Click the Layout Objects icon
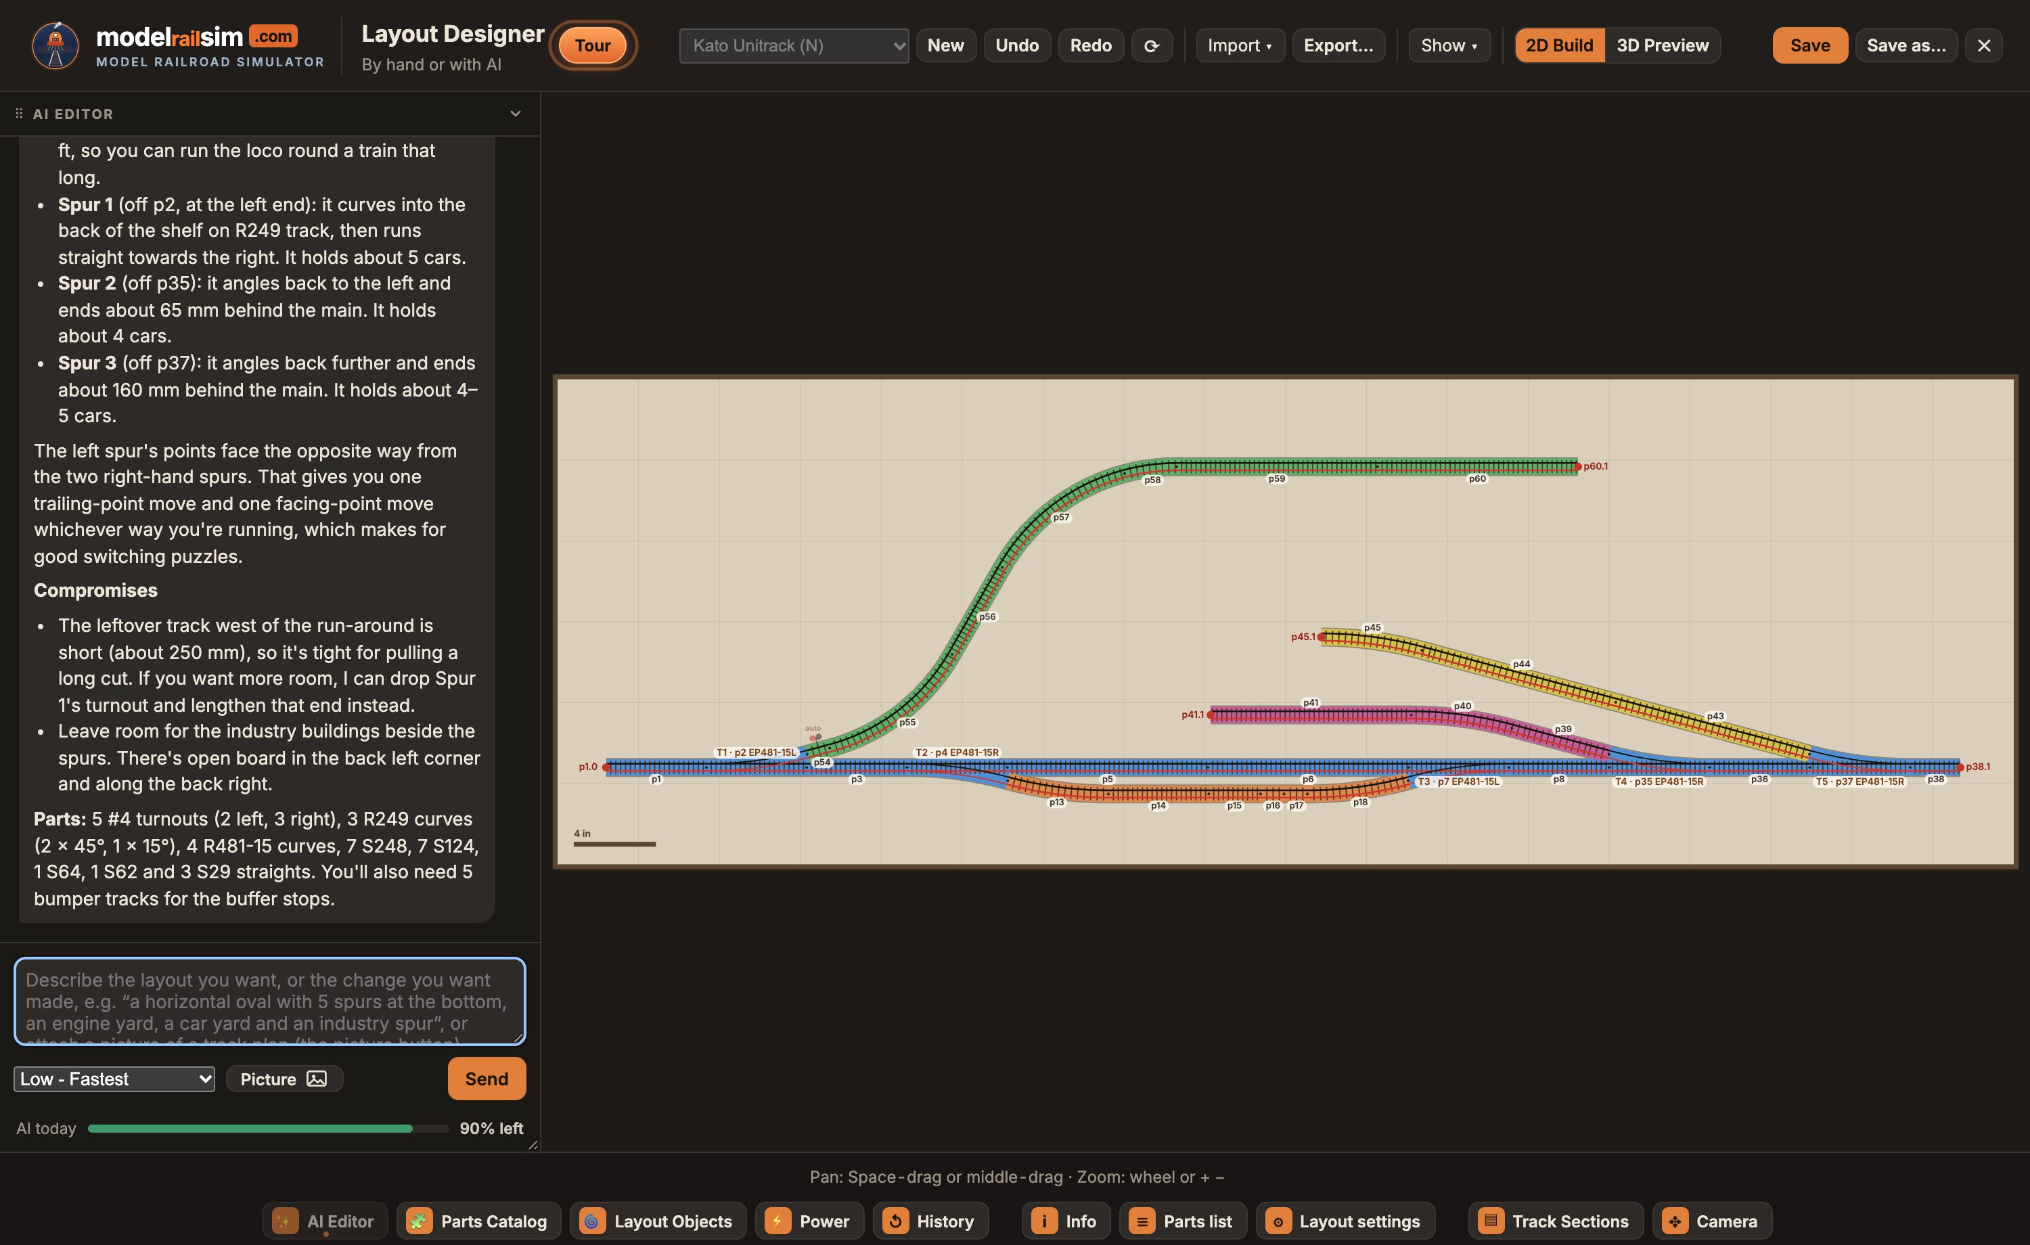The height and width of the screenshot is (1245, 2030). tap(591, 1220)
